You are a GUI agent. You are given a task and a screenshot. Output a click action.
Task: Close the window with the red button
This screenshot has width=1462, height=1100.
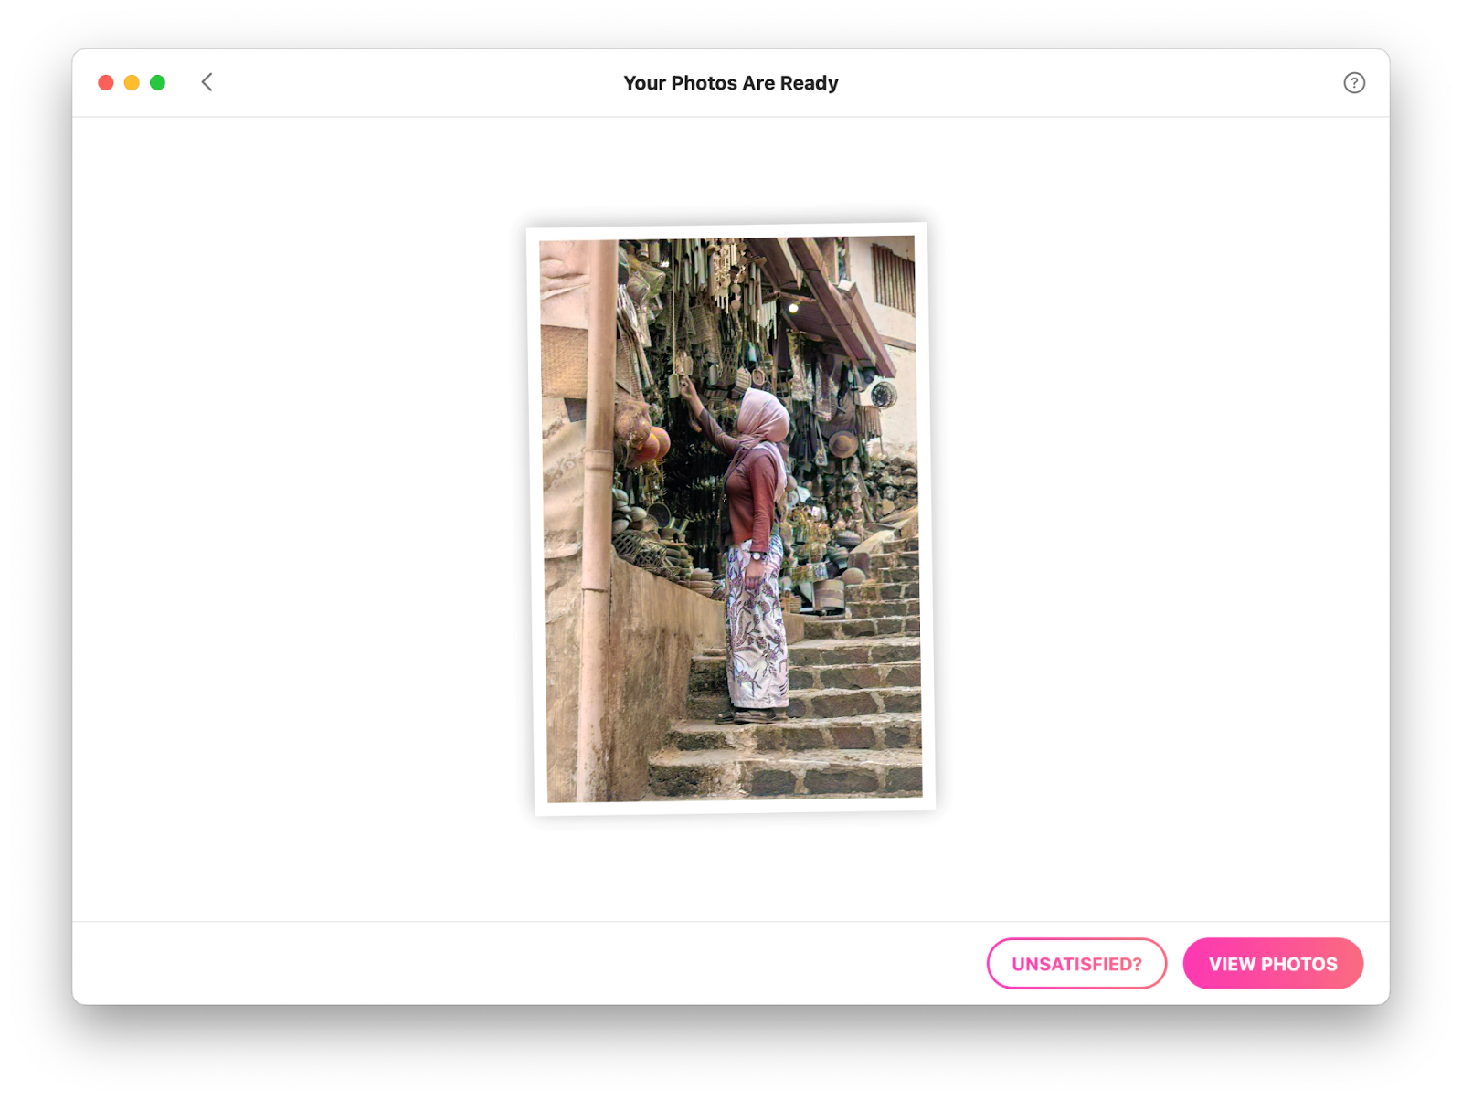[106, 83]
